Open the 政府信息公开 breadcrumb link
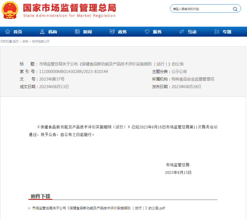The image size is (247, 219). [41, 41]
